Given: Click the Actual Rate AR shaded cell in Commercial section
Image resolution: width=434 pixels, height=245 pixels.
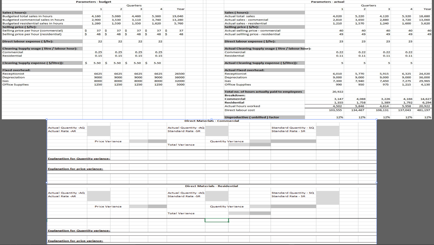Looking at the screenshot, I should point(99,131).
